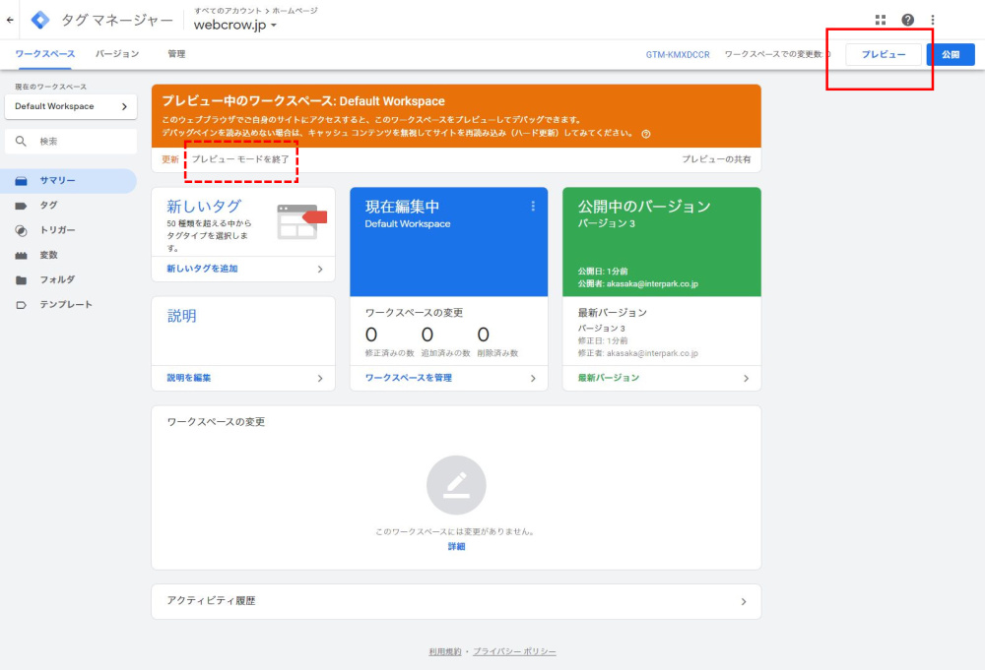985x670 pixels.
Task: Click the back arrow icon at top left
Action: pyautogui.click(x=10, y=20)
